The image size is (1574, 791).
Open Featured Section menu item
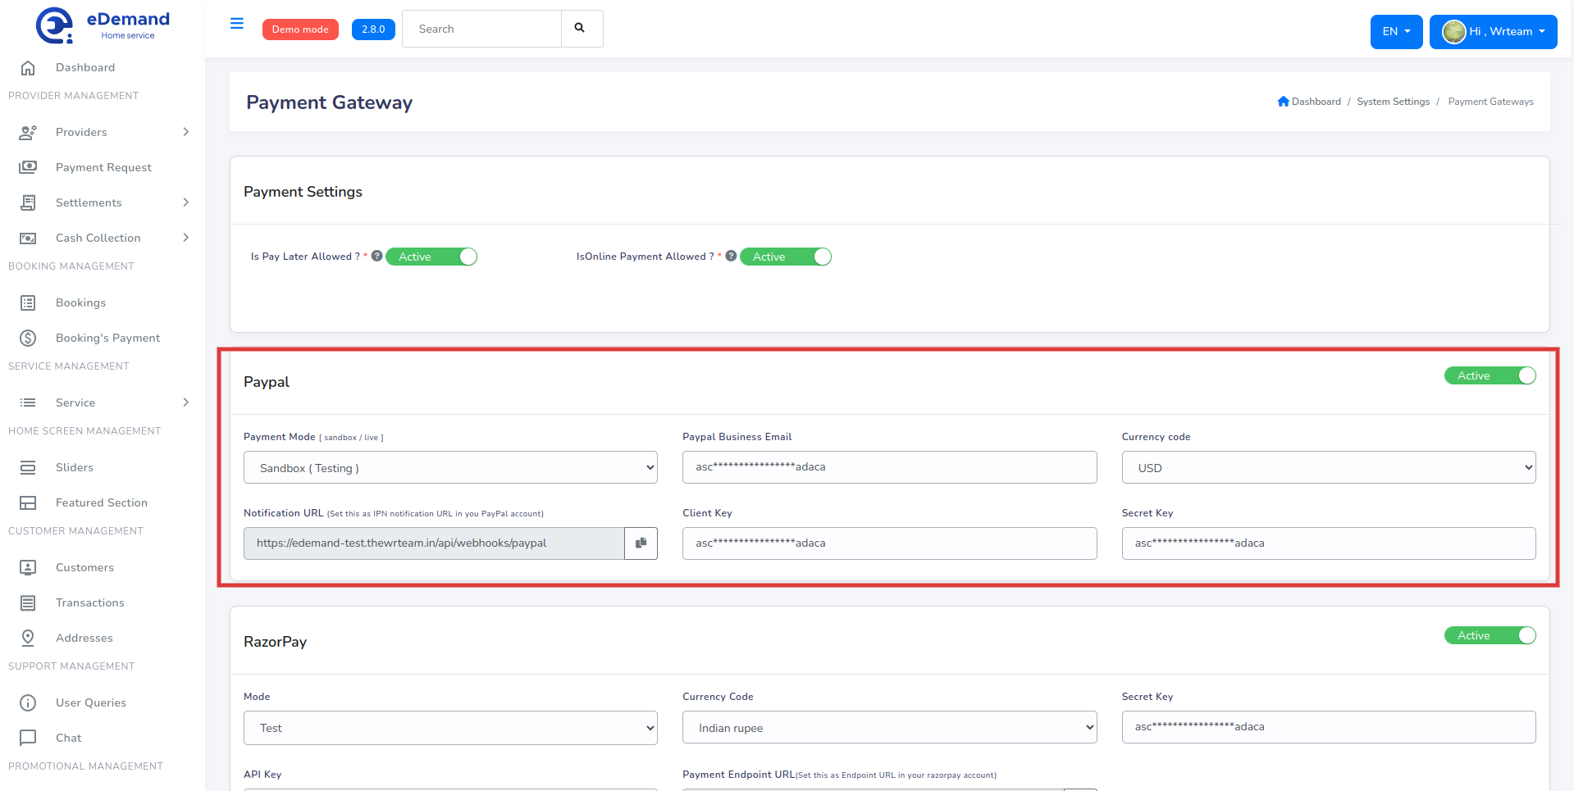pyautogui.click(x=102, y=502)
